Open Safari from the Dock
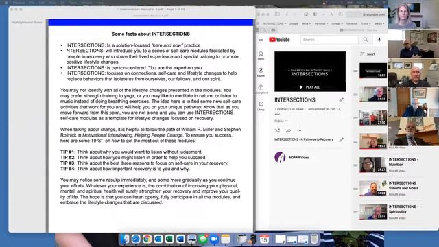Screen dimensions: 439x247 (136, 239)
